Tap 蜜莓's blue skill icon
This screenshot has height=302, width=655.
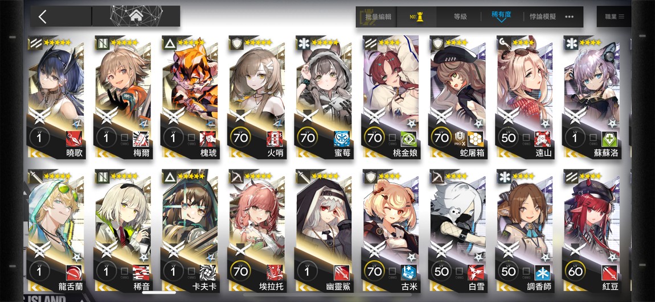point(342,138)
